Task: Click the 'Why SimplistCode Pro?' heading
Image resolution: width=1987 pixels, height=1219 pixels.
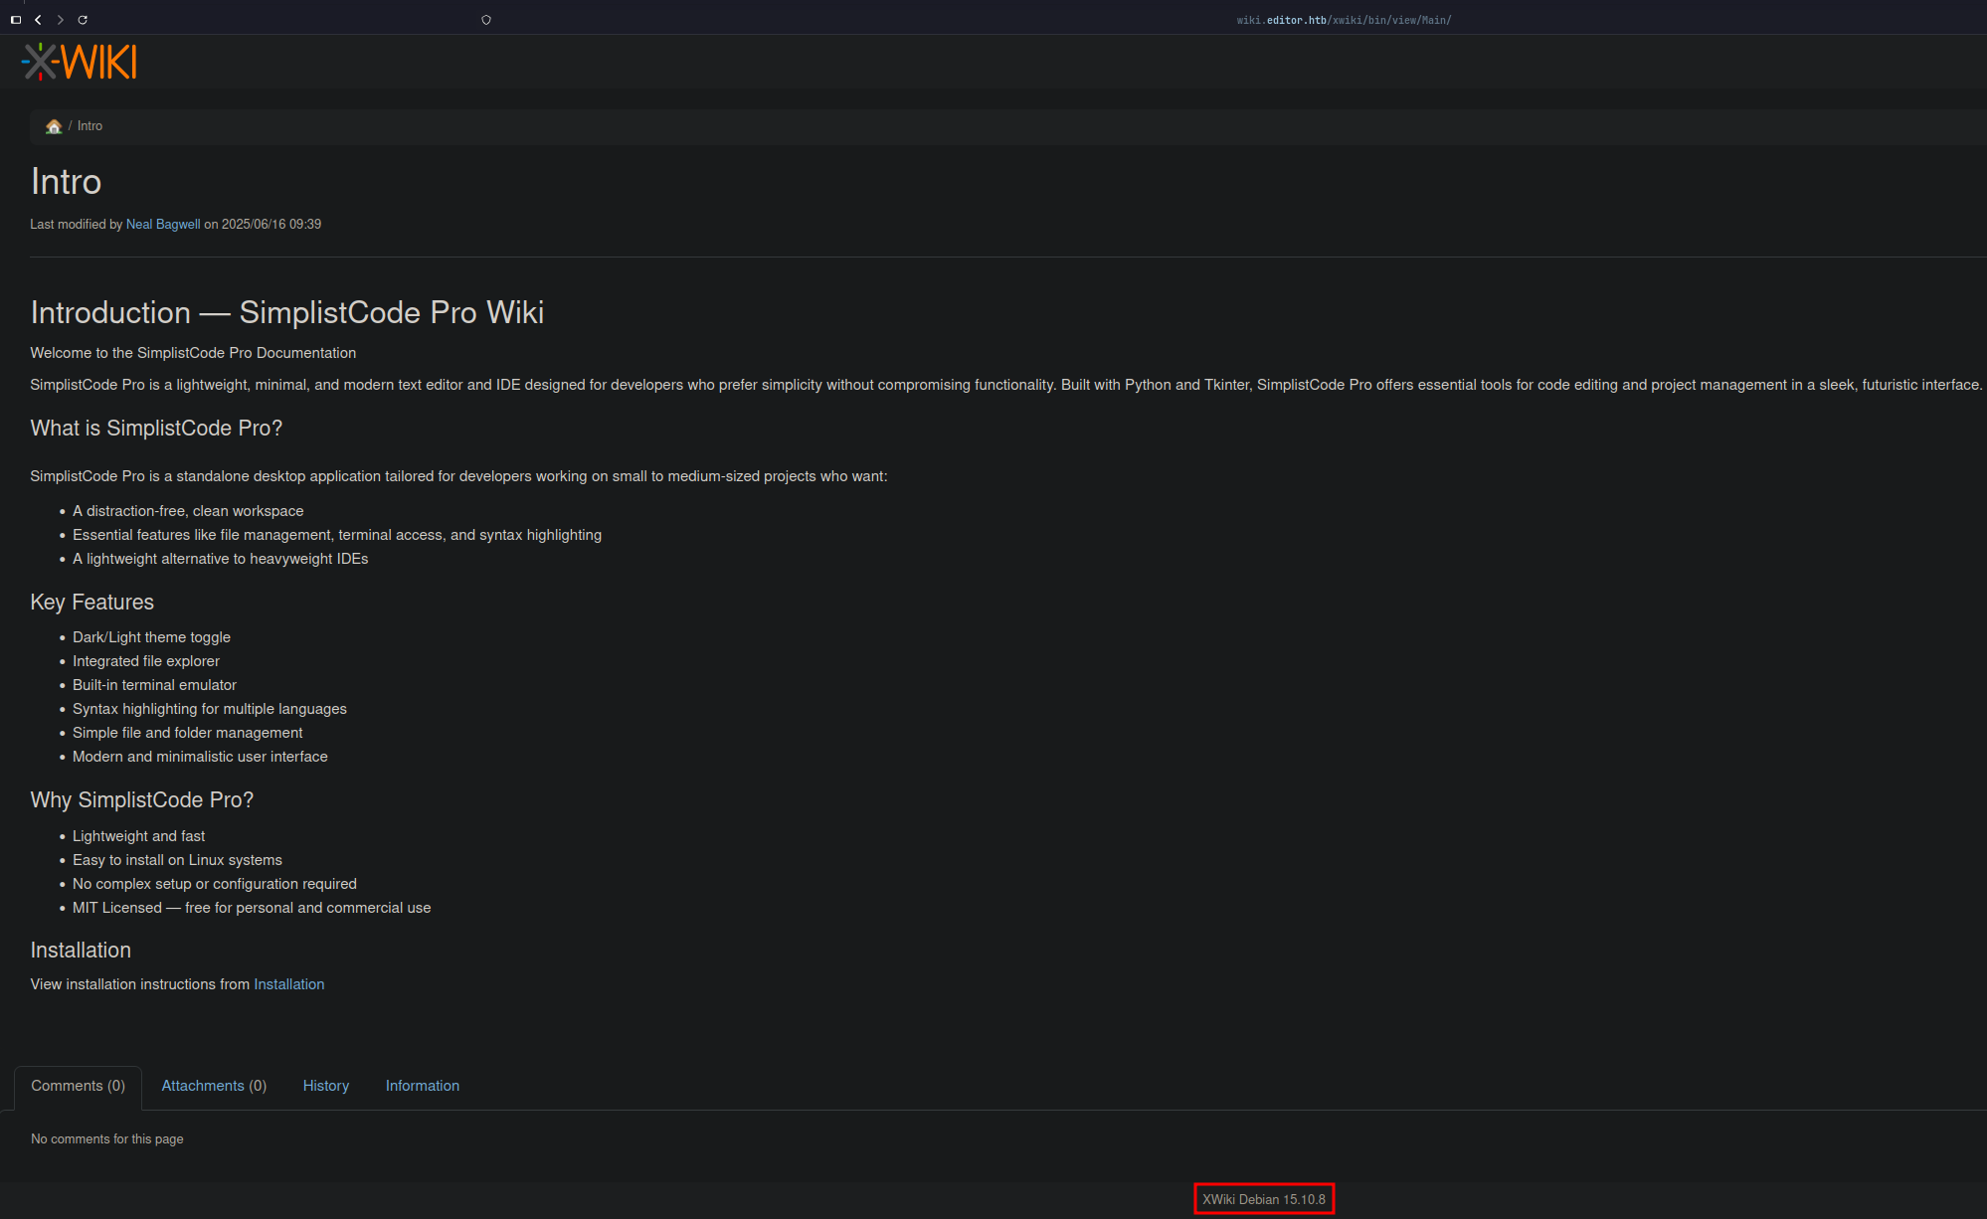Action: pyautogui.click(x=142, y=800)
